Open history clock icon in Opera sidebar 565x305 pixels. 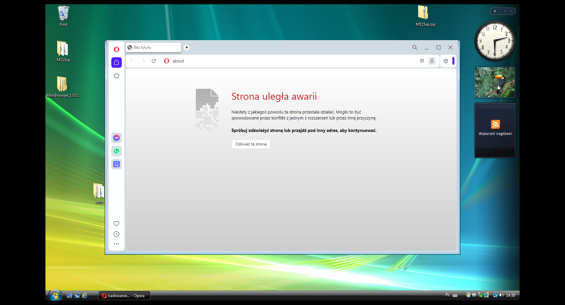[117, 234]
